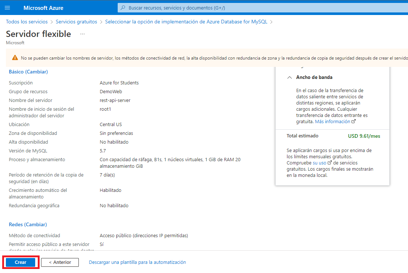Select the MySQL version 5.7 value
The width and height of the screenshot is (408, 273).
103,151
